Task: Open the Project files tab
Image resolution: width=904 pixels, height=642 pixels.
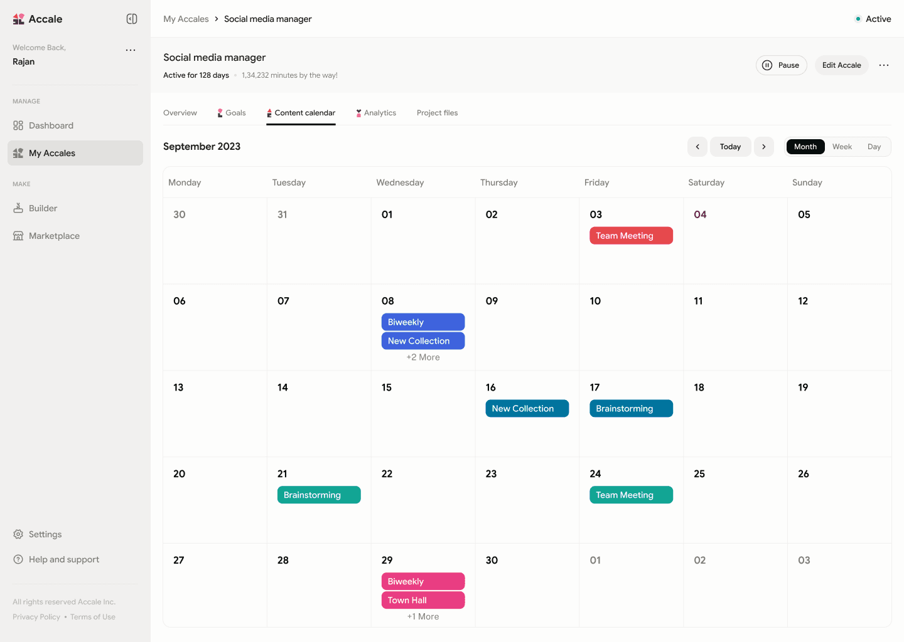Action: point(437,113)
